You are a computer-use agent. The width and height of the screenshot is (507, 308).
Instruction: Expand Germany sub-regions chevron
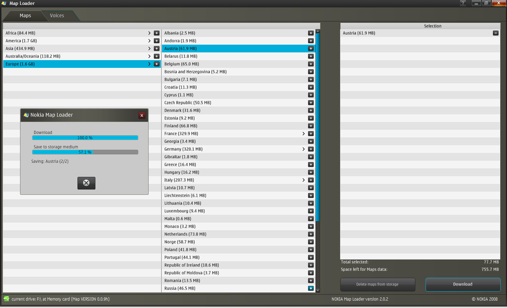303,149
